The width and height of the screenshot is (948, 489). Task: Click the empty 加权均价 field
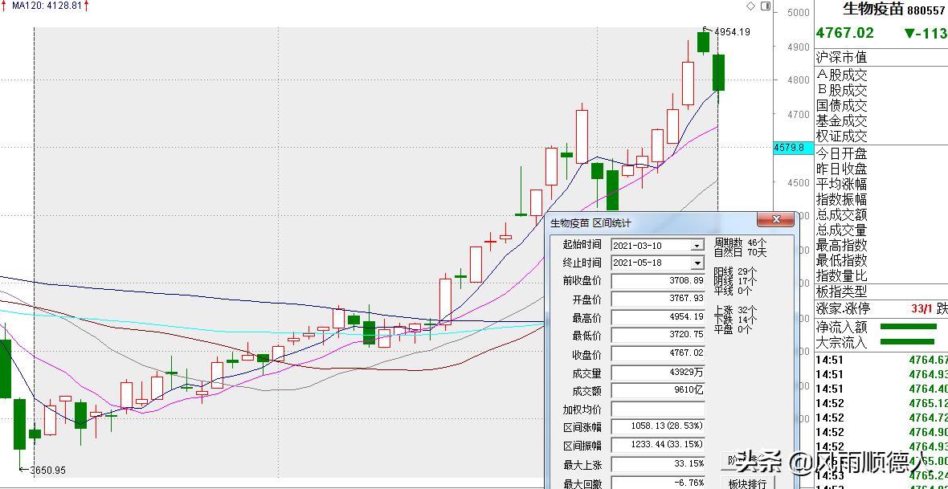pyautogui.click(x=658, y=410)
